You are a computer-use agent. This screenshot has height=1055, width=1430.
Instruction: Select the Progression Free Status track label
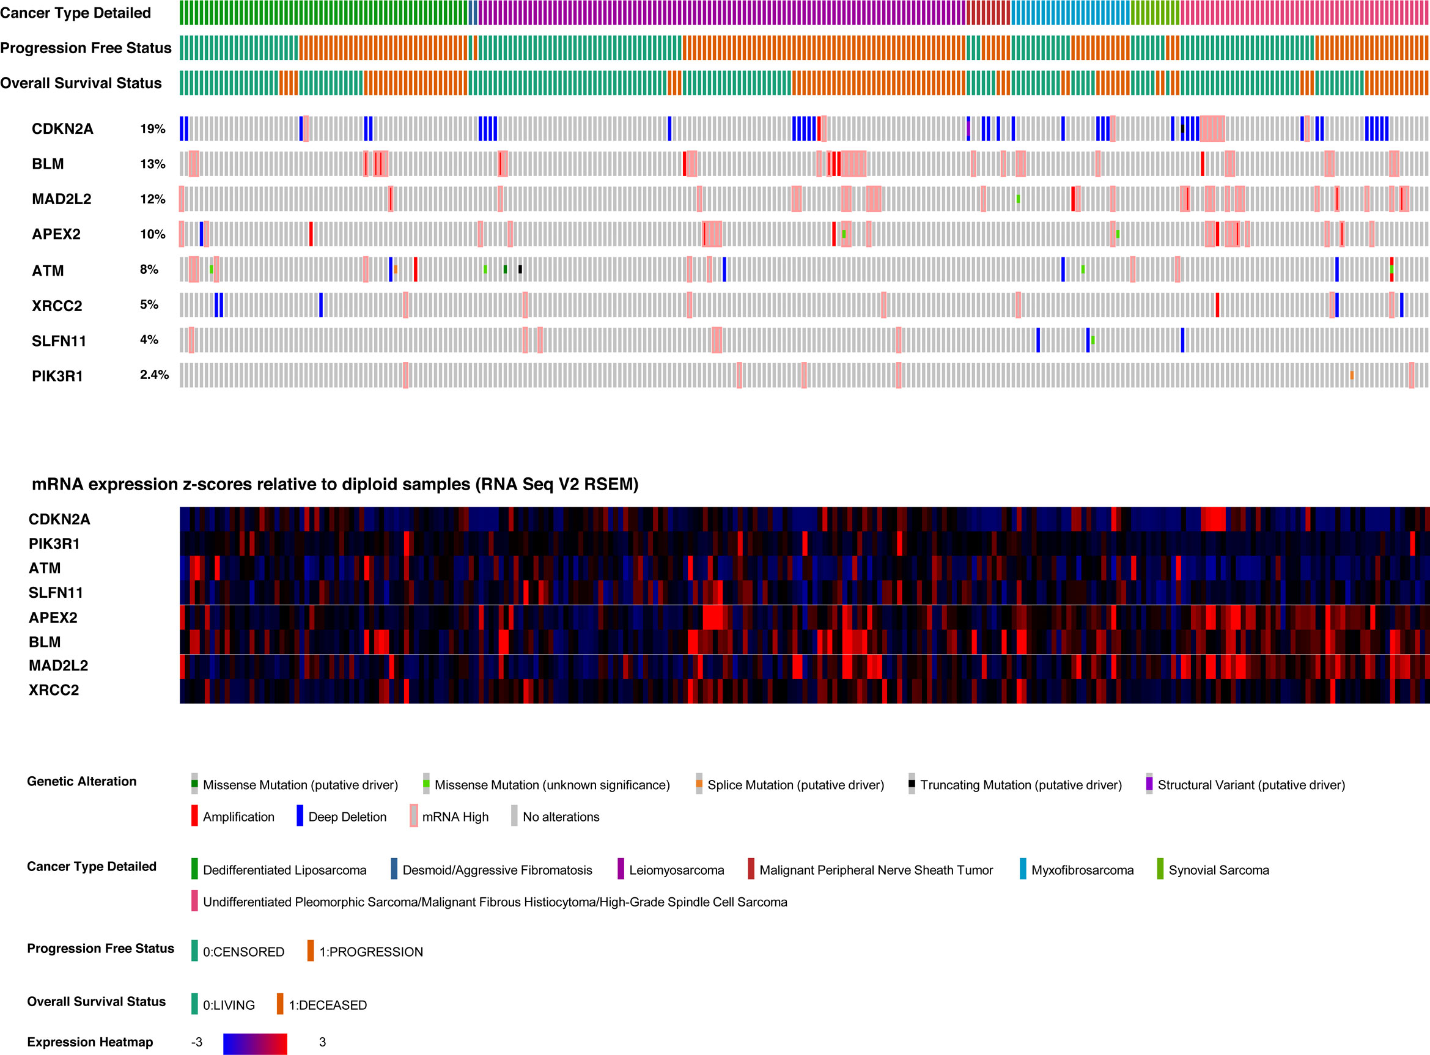click(86, 48)
